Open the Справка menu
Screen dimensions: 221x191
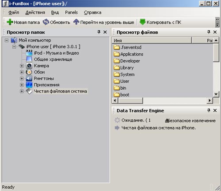point(93,12)
